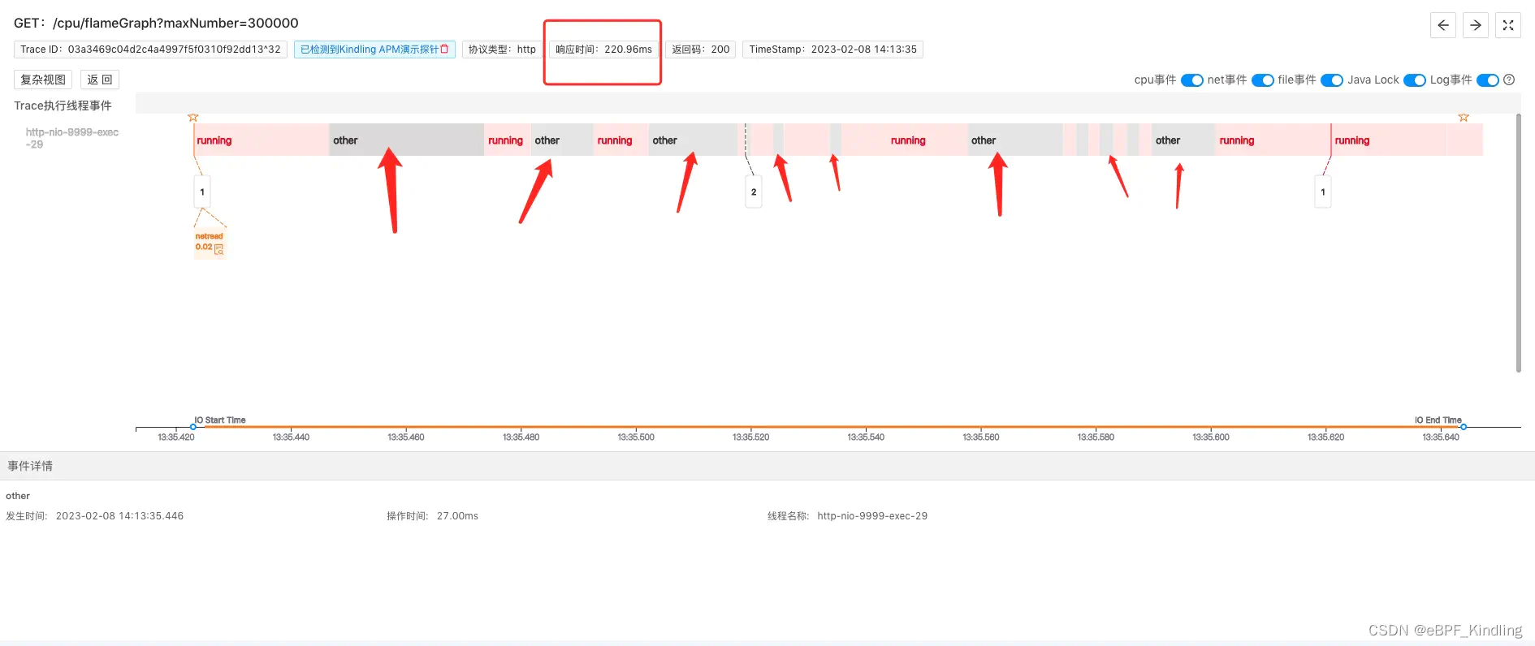Expand event group 1 near trace end
The height and width of the screenshot is (646, 1535).
click(x=1323, y=192)
